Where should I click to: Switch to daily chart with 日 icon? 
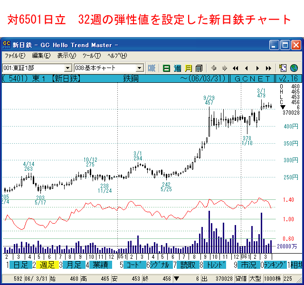click(x=166, y=68)
